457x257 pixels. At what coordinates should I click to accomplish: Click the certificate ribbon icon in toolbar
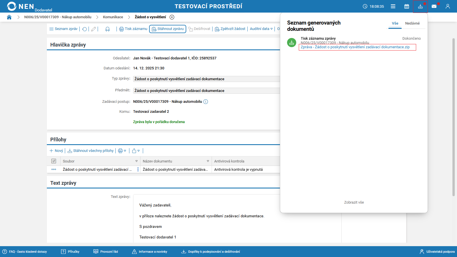[107, 29]
